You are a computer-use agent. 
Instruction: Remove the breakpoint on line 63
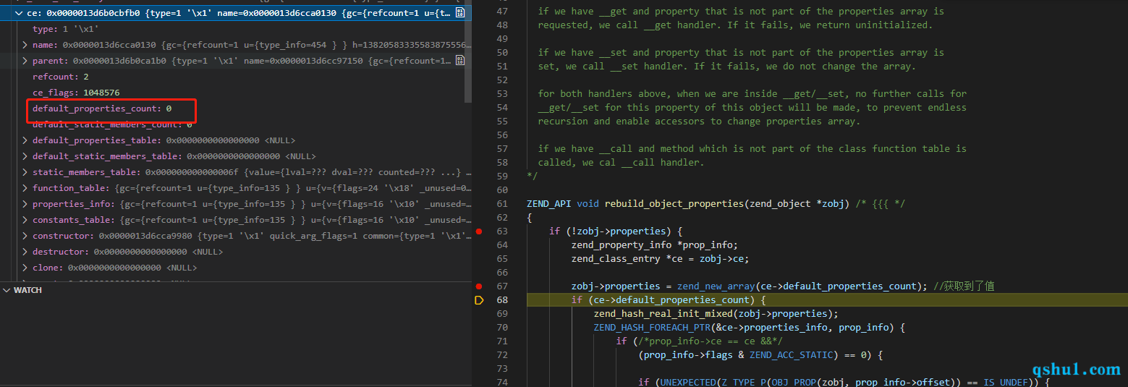pos(478,231)
